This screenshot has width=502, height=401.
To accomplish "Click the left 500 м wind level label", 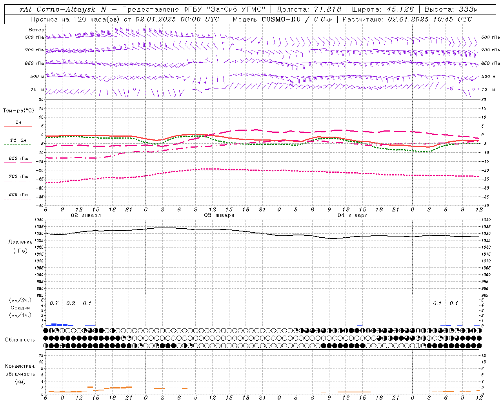I will click(x=37, y=76).
